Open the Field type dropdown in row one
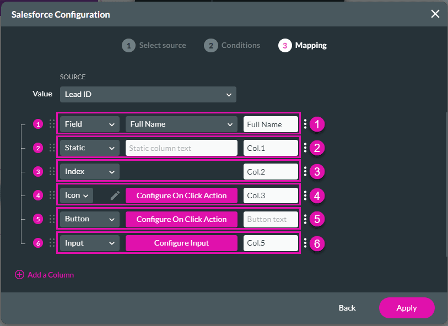Image resolution: width=448 pixels, height=326 pixels. pyautogui.click(x=89, y=124)
